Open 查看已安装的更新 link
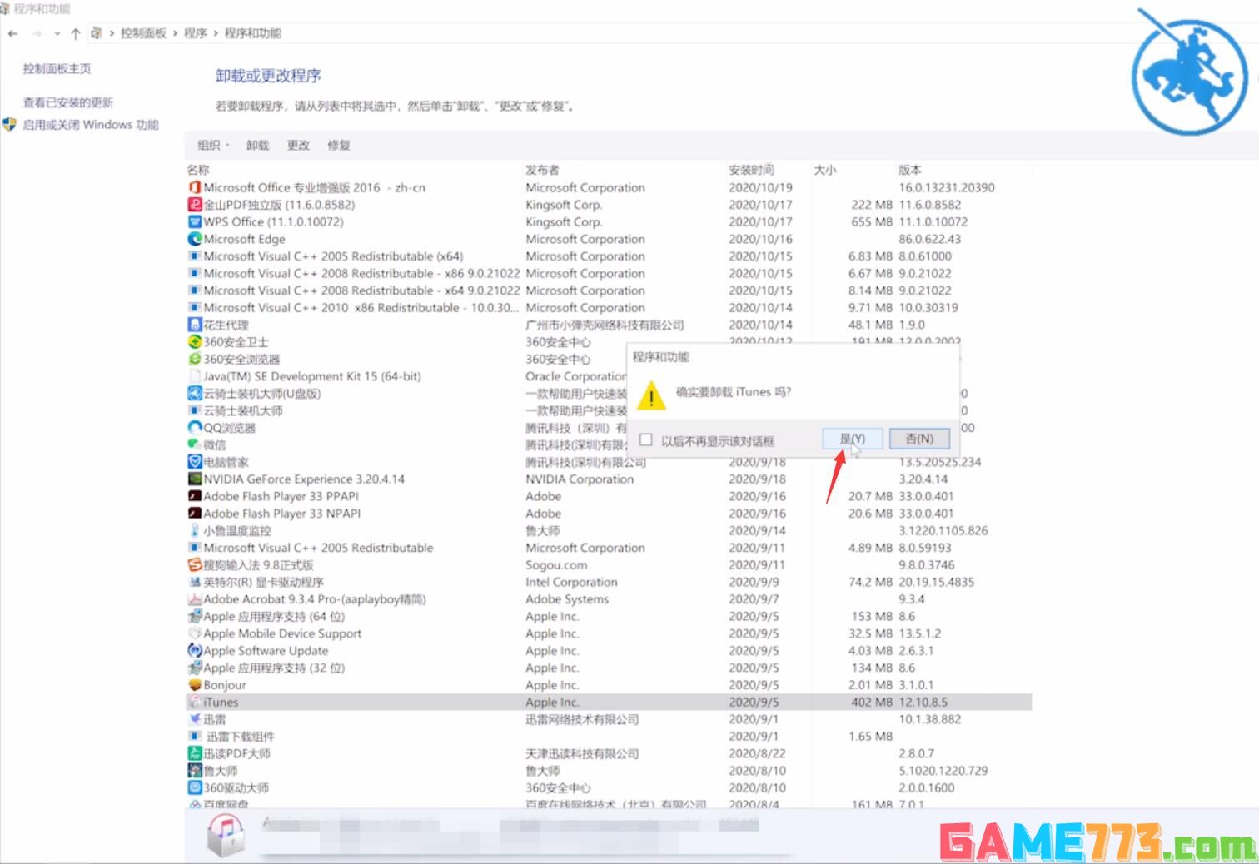The width and height of the screenshot is (1259, 864). point(68,103)
